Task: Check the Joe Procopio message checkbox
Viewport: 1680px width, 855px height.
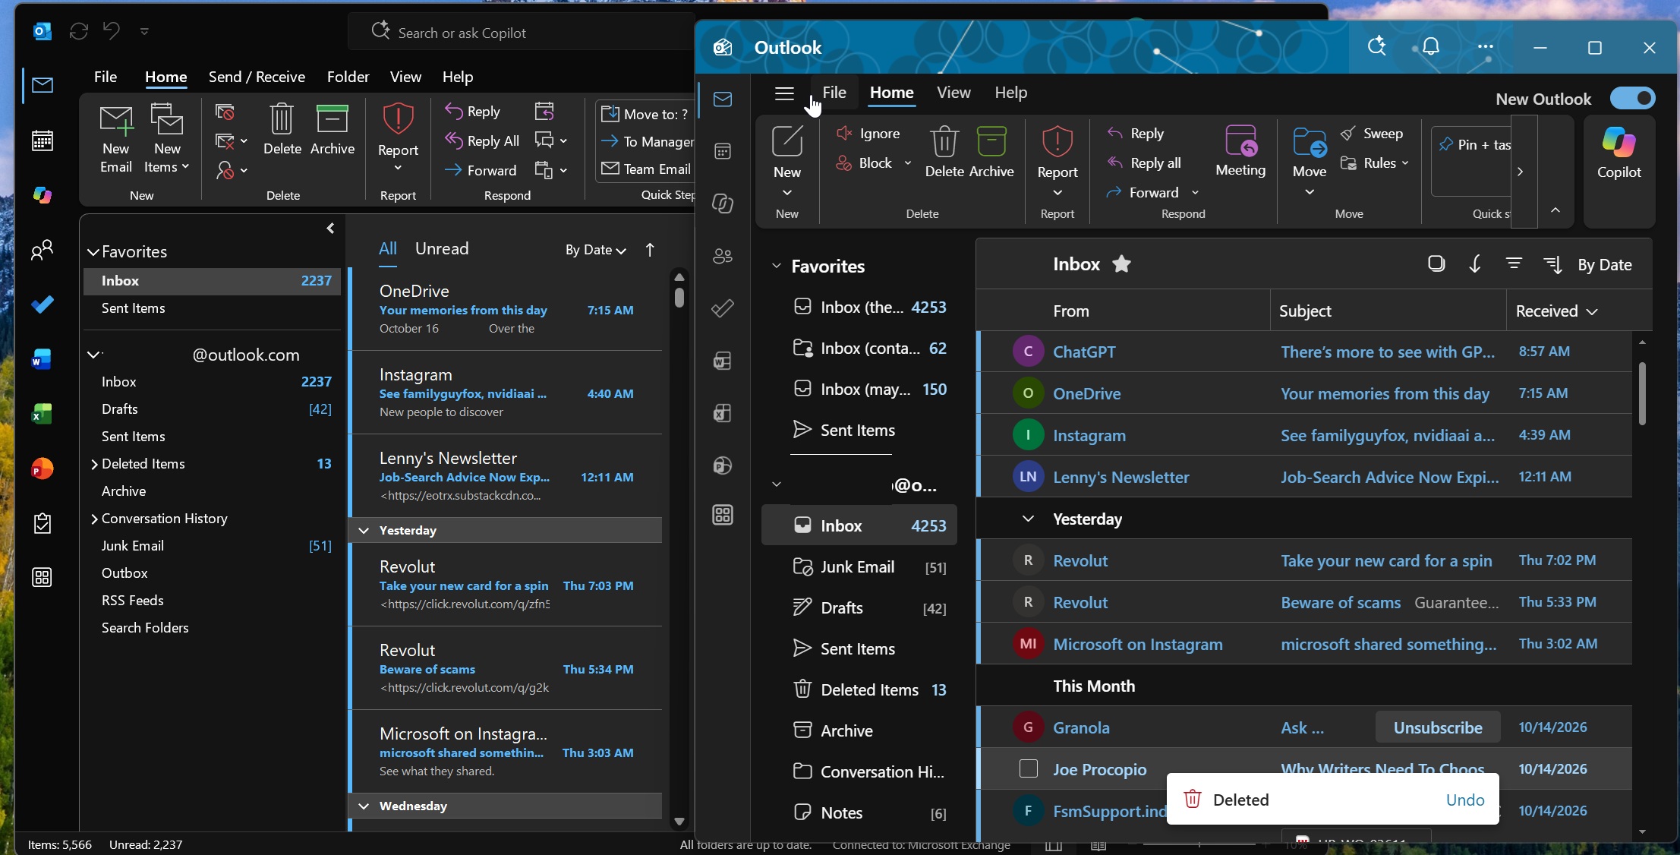Action: pos(1029,769)
